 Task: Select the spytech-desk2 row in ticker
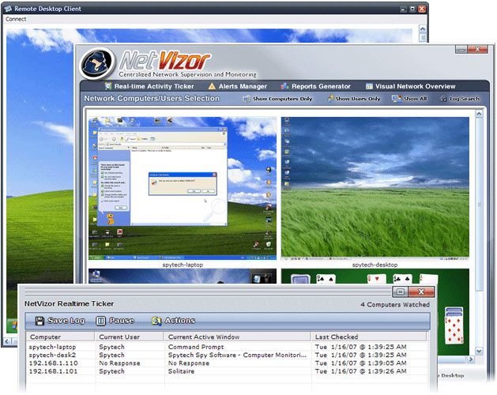click(x=227, y=355)
